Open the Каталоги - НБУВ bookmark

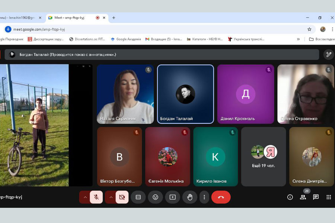(x=205, y=39)
